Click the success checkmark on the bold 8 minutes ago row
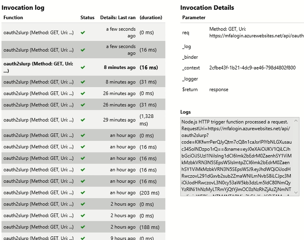Image resolution: width=304 pixels, height=240 pixels. pos(83,67)
